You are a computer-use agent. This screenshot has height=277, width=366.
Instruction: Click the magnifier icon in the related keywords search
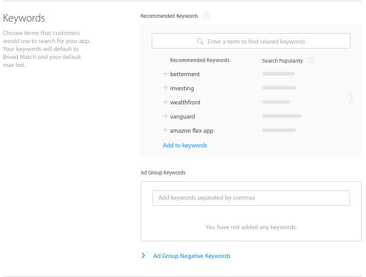pos(200,41)
